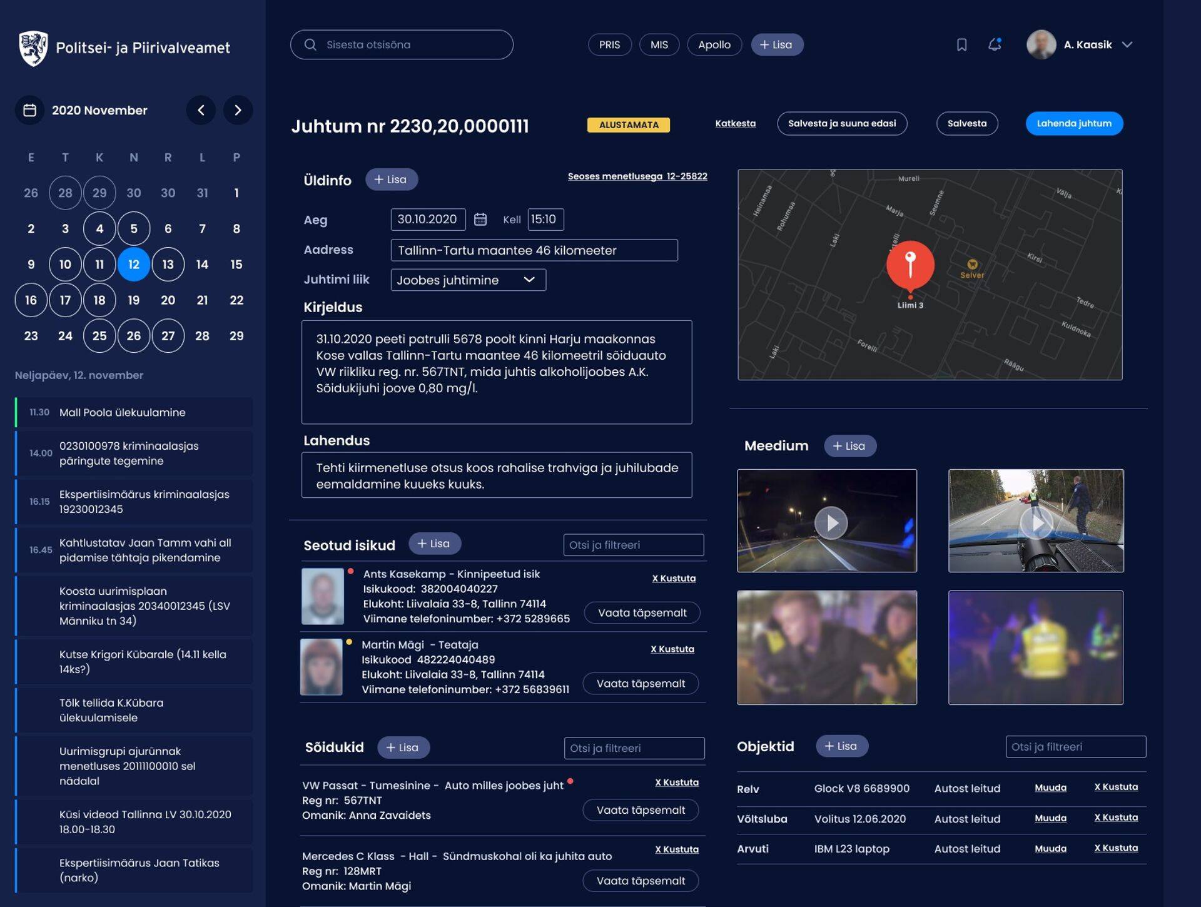Go to previous month with left arrow
Image resolution: width=1201 pixels, height=907 pixels.
pyautogui.click(x=201, y=110)
